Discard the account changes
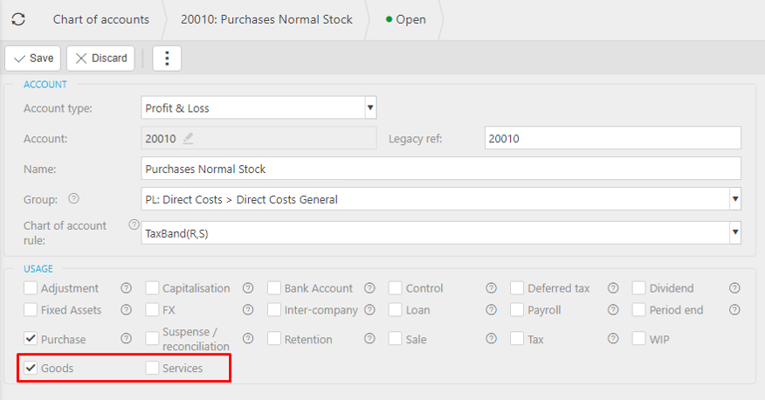The image size is (765, 400). point(100,59)
